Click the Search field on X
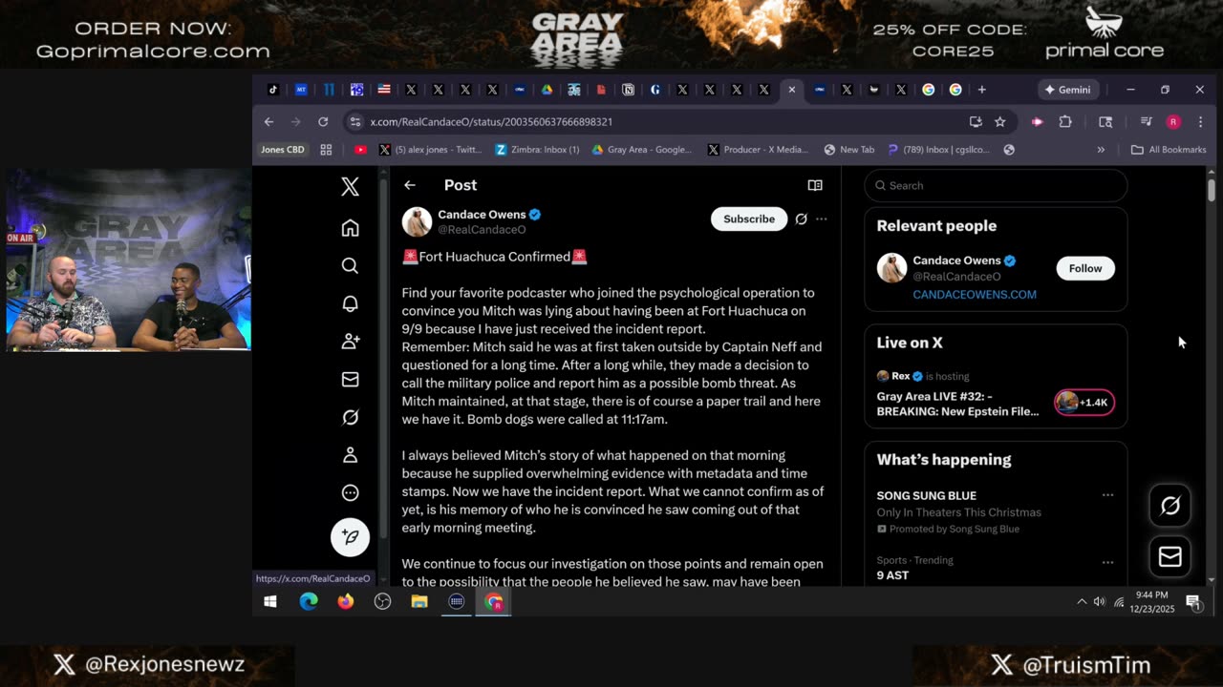 [996, 185]
